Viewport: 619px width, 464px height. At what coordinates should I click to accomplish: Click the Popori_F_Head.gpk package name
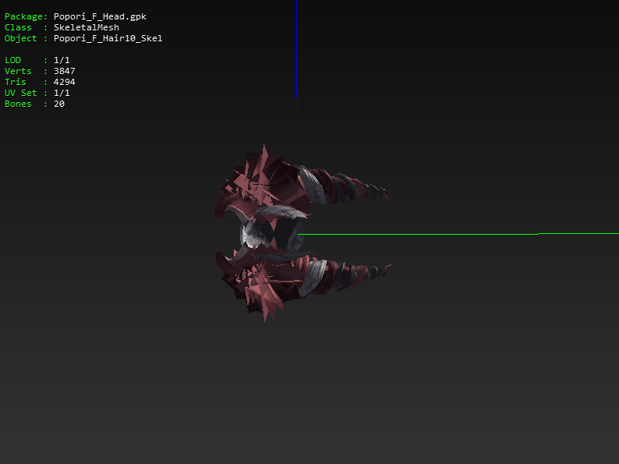(x=100, y=16)
